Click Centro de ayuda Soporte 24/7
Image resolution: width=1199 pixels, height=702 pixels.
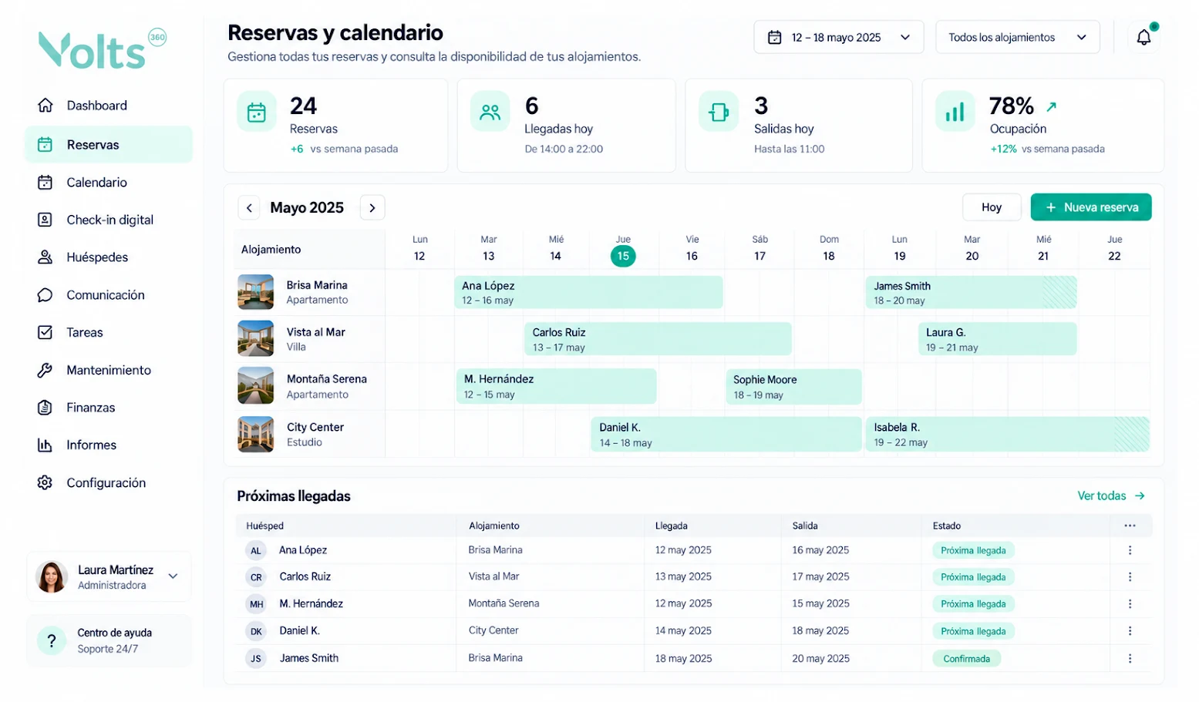pyautogui.click(x=109, y=640)
